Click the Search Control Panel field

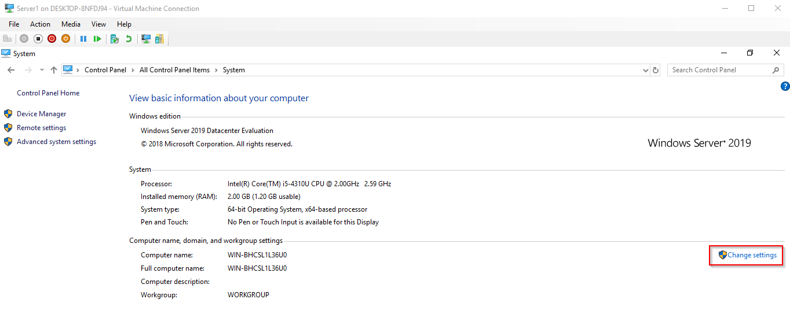pyautogui.click(x=726, y=70)
